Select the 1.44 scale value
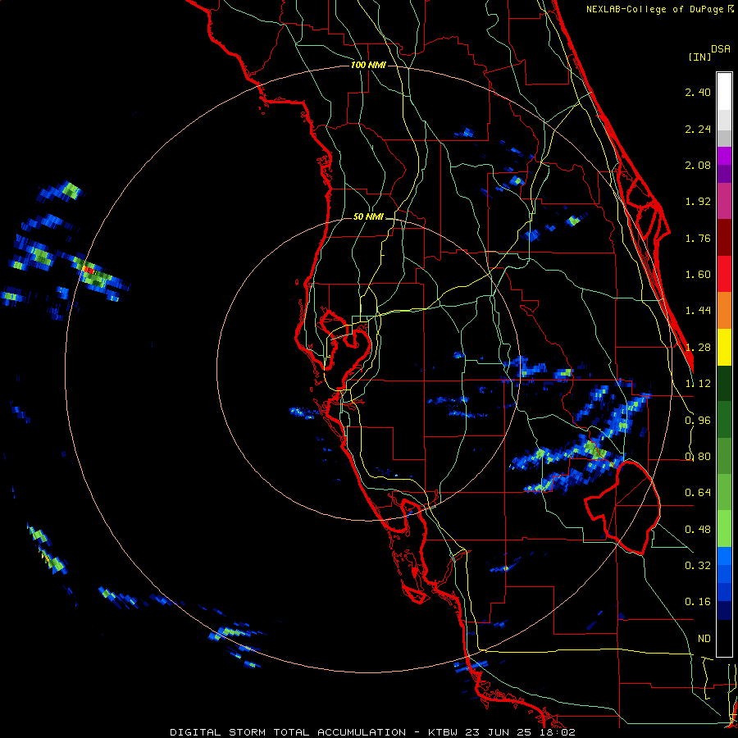Screen dimensions: 738x738 tap(698, 311)
